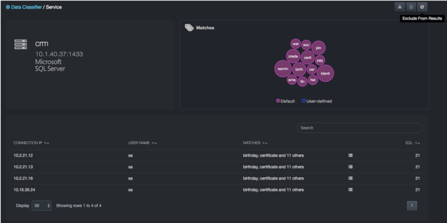Sort by the MATCHES column
Screen dimensions: 447x223
tap(255, 143)
